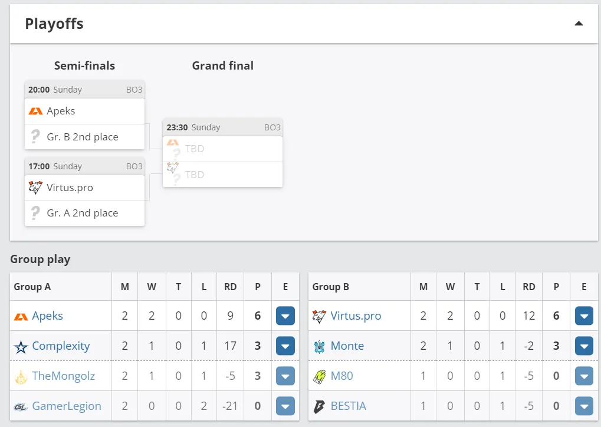Expand Complexity row details dropdown
The image size is (601, 427).
click(x=285, y=346)
